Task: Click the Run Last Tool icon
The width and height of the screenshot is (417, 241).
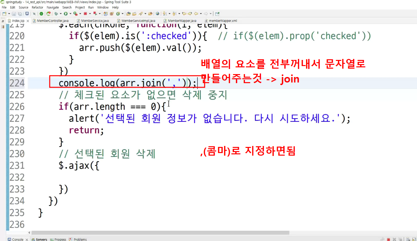Action: [x=75, y=14]
